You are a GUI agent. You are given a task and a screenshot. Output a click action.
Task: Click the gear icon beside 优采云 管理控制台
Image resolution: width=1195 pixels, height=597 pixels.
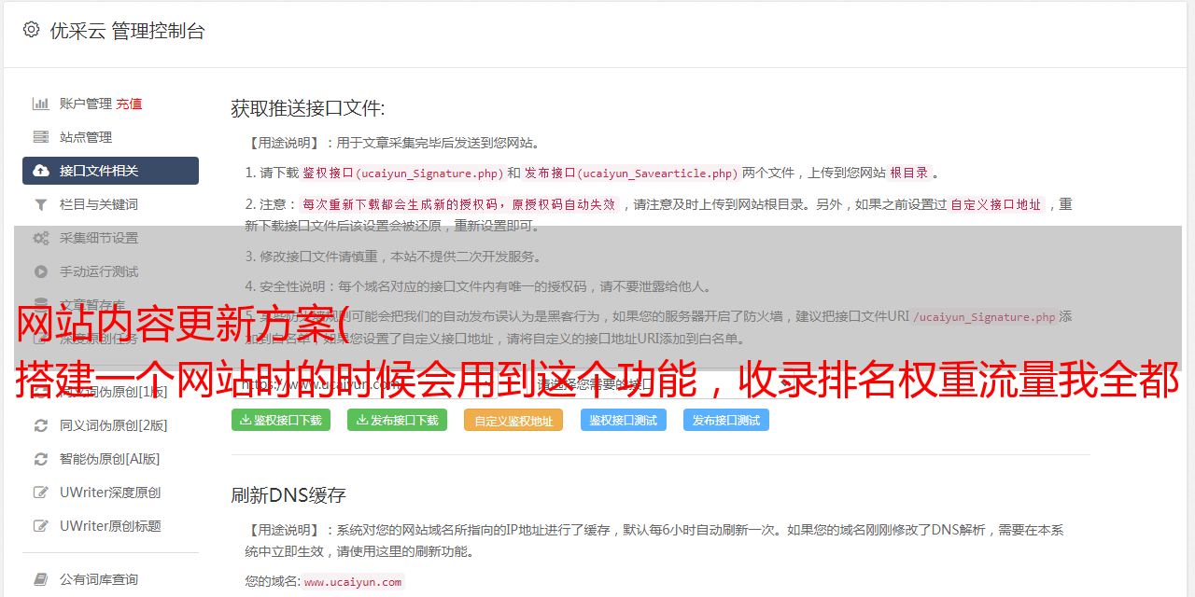pyautogui.click(x=31, y=30)
